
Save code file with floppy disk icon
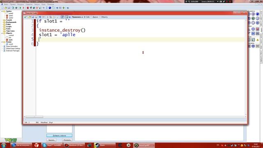click(33, 17)
